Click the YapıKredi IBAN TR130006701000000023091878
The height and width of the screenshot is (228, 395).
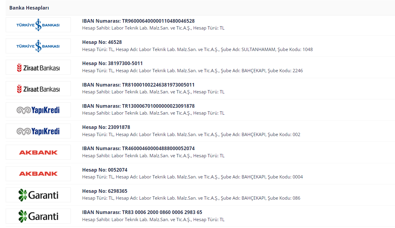tap(158, 106)
